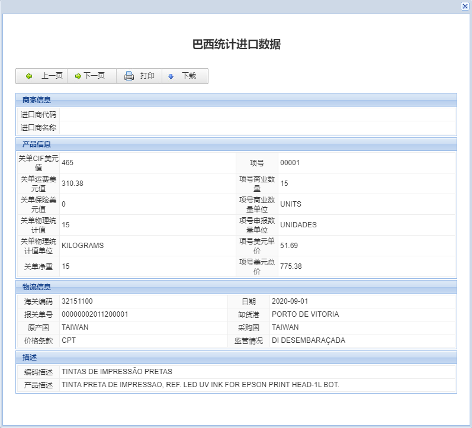Click the empty 进口商名称 value field
This screenshot has width=472, height=428.
pyautogui.click(x=257, y=127)
